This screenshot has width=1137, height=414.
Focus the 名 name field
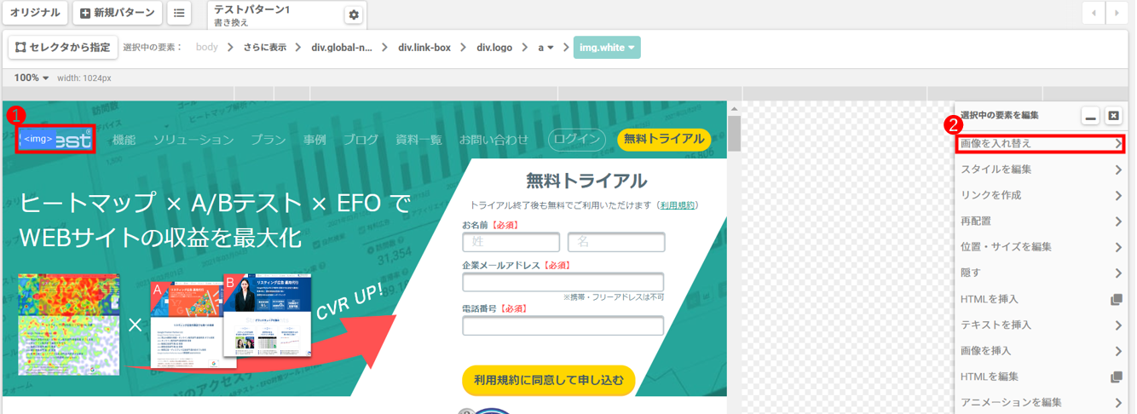616,242
